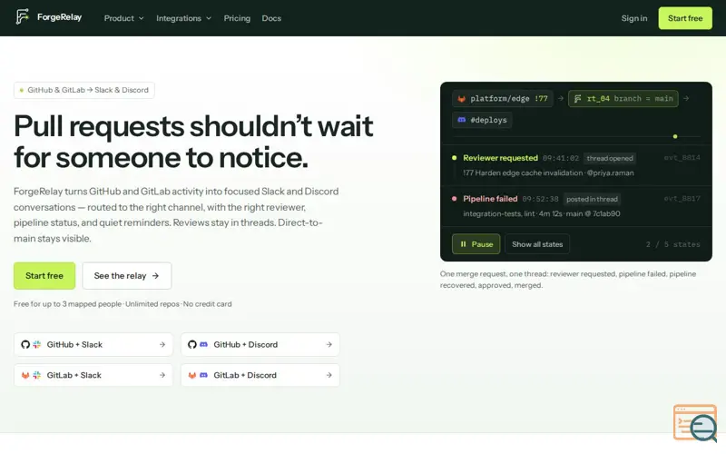Click GitHub icon on GitHub + Discord card
This screenshot has width=726, height=454.
tap(192, 344)
